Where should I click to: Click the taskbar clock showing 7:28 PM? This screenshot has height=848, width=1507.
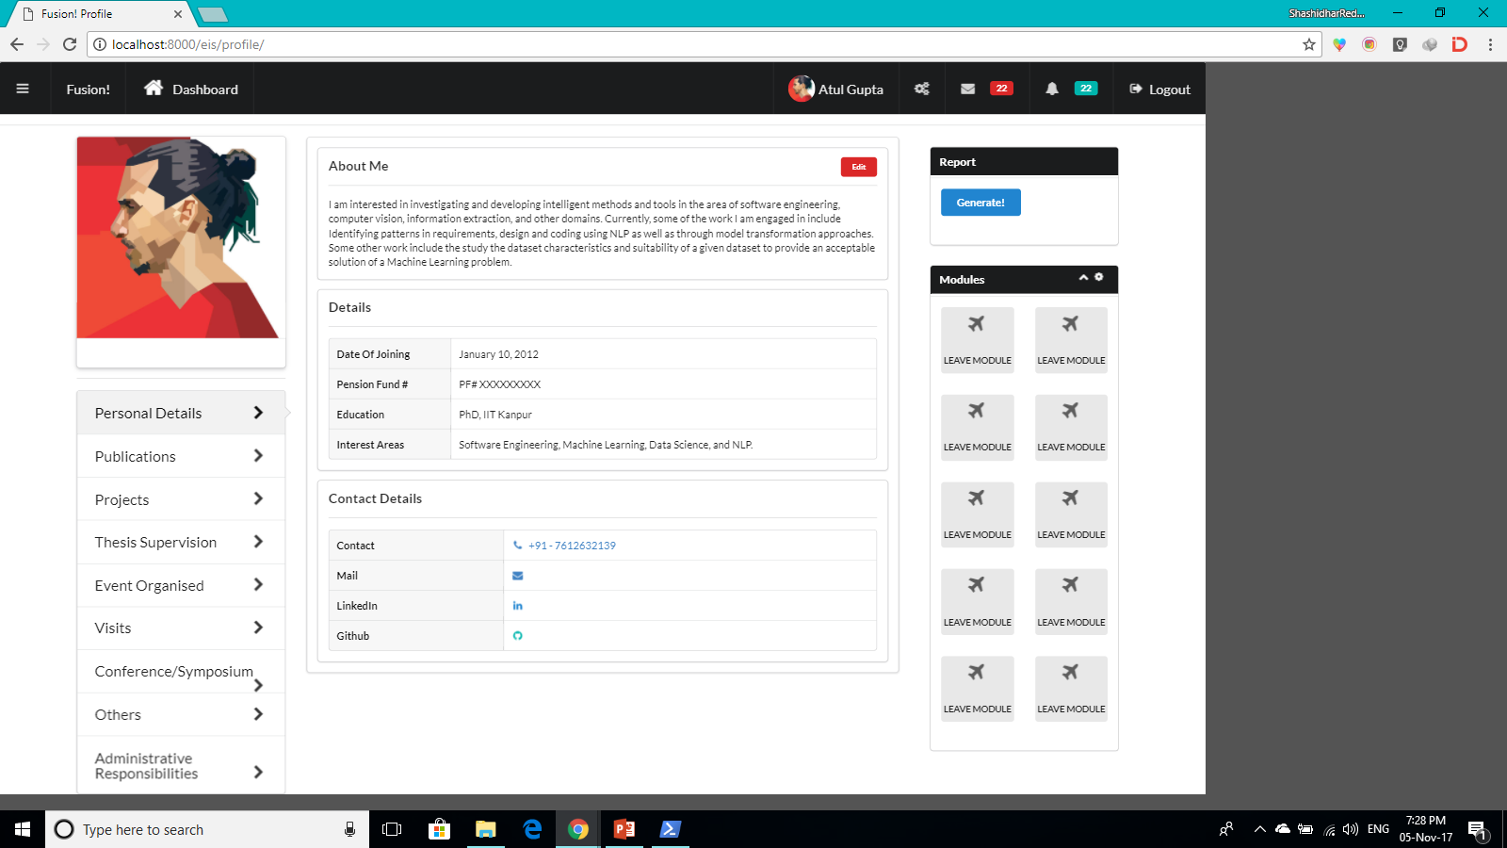coord(1426,829)
